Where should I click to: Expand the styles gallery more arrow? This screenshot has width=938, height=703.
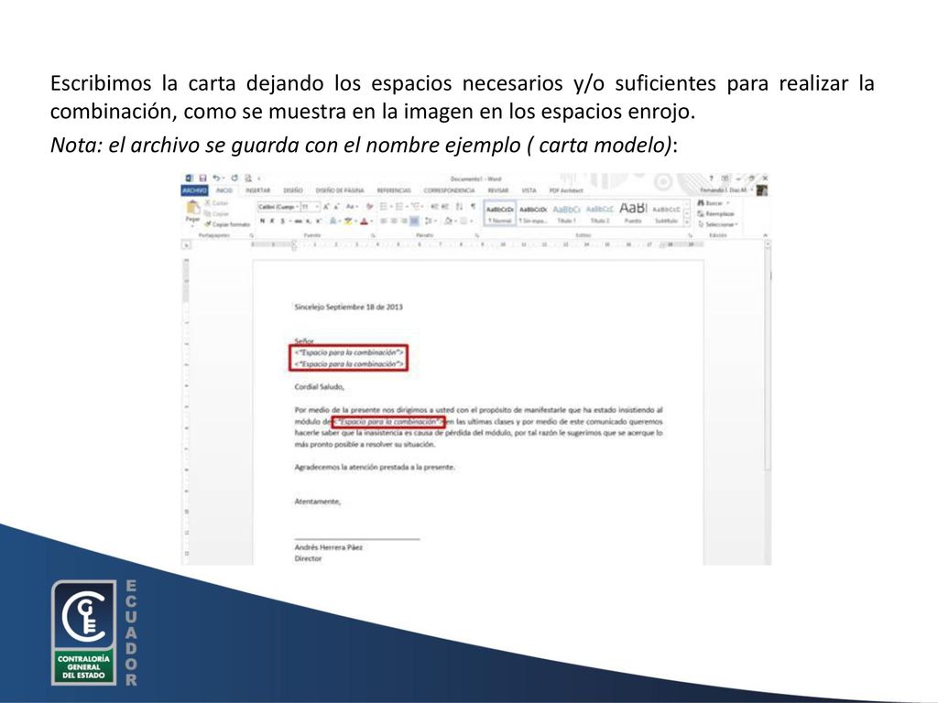pyautogui.click(x=687, y=222)
